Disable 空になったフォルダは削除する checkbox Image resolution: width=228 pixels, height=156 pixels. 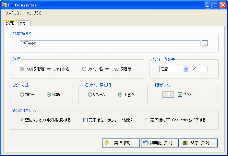click(x=22, y=120)
